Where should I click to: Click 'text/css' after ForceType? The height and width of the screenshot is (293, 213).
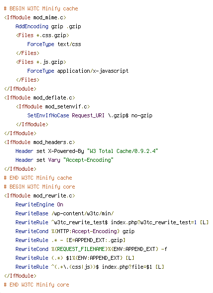69,44
